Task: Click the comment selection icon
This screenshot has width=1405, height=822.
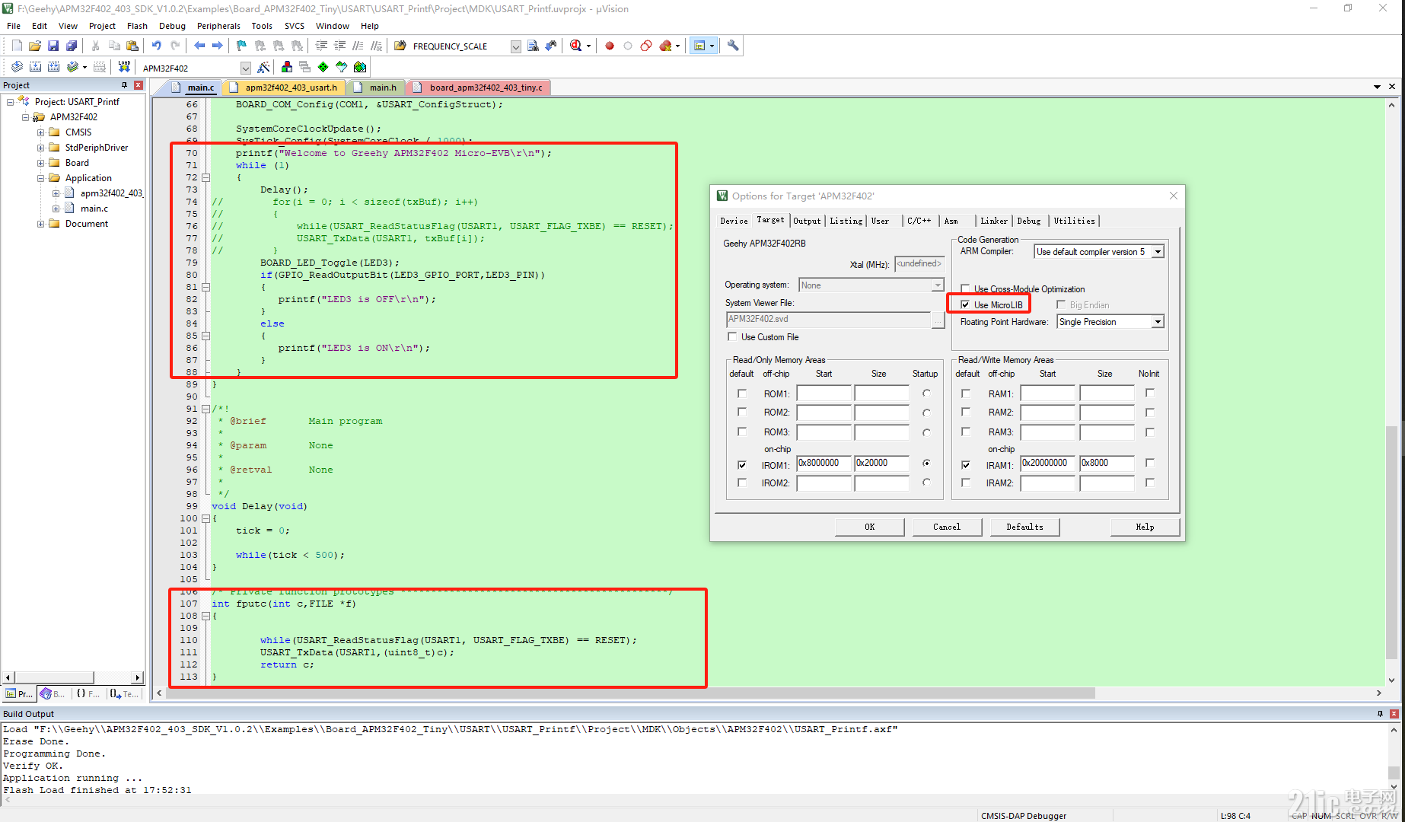Action: [x=358, y=46]
